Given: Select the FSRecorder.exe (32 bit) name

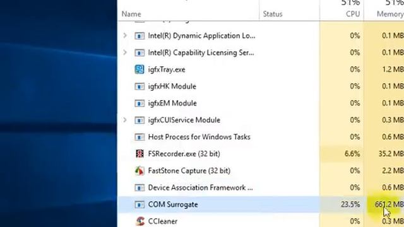Looking at the screenshot, I should click(x=184, y=154).
